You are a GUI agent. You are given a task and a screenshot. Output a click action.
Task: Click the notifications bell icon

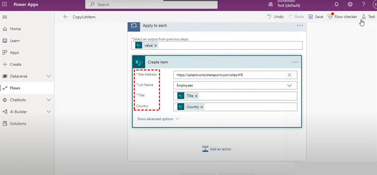point(337,4)
